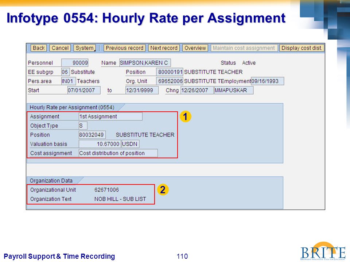Click changed-by field MMAPUSKAR
The width and height of the screenshot is (350, 262).
tap(234, 90)
